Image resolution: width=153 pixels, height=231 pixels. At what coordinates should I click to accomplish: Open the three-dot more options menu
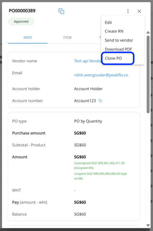coord(128,11)
